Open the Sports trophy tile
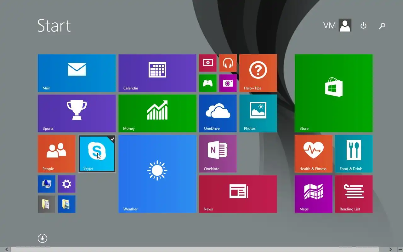 pos(77,113)
